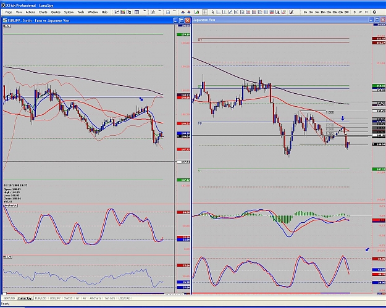Click the EURJPY chart window icon
386x308 pixels.
pos(5,20)
